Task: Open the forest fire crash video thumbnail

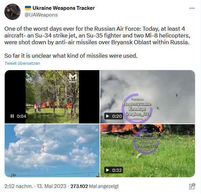Action: pyautogui.click(x=52, y=97)
